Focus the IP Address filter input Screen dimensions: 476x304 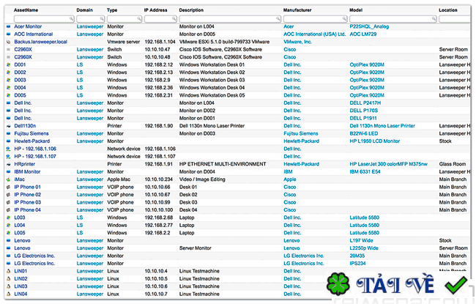160,19
